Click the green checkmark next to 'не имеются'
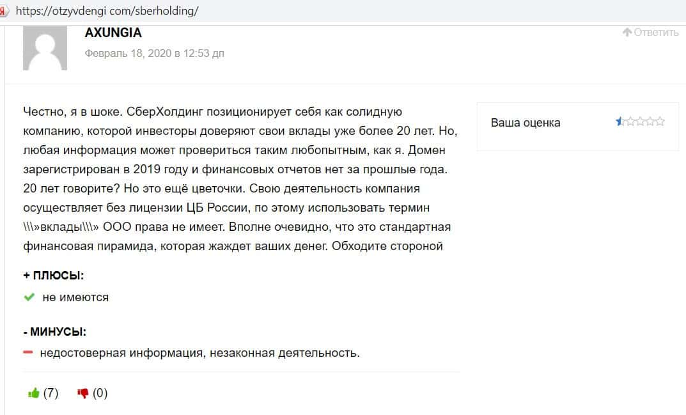The height and width of the screenshot is (415, 686). point(29,297)
